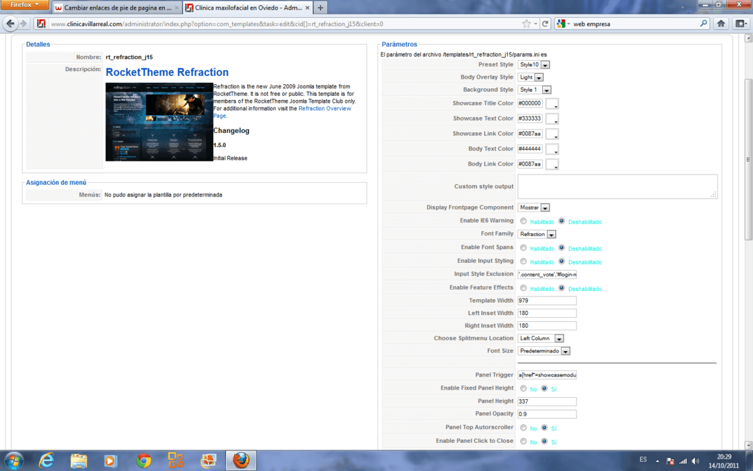The image size is (753, 471).
Task: Open the Refraction Overview Page link
Action: [x=282, y=112]
